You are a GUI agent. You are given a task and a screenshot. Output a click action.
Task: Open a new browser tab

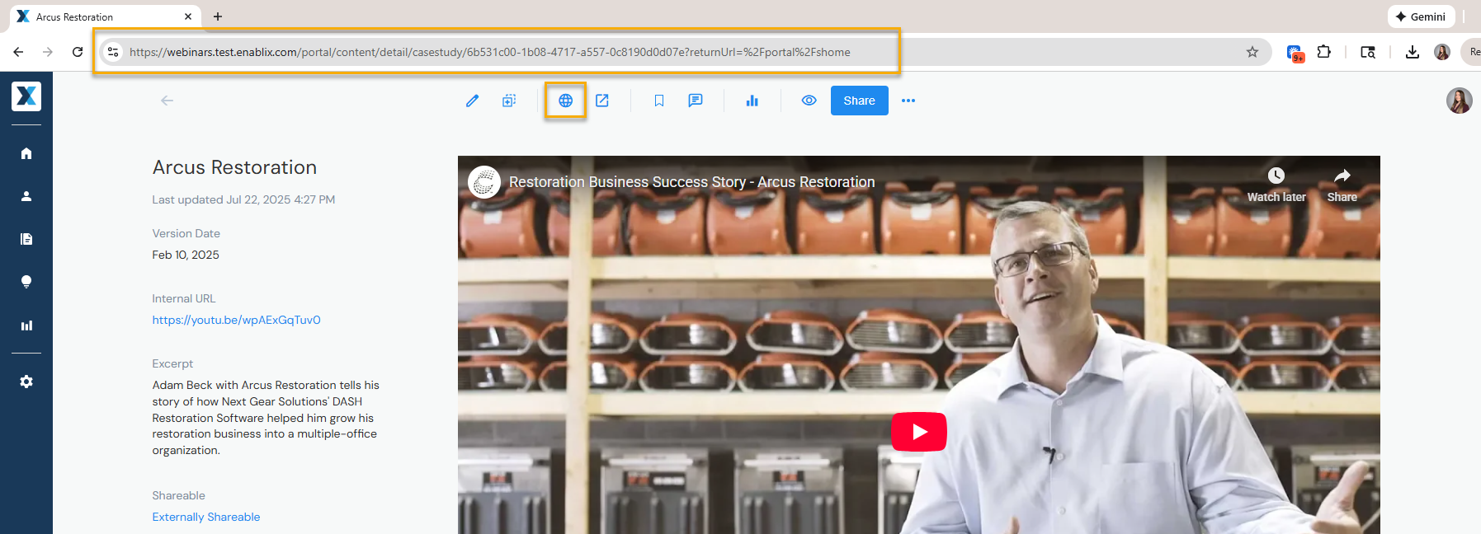(218, 16)
